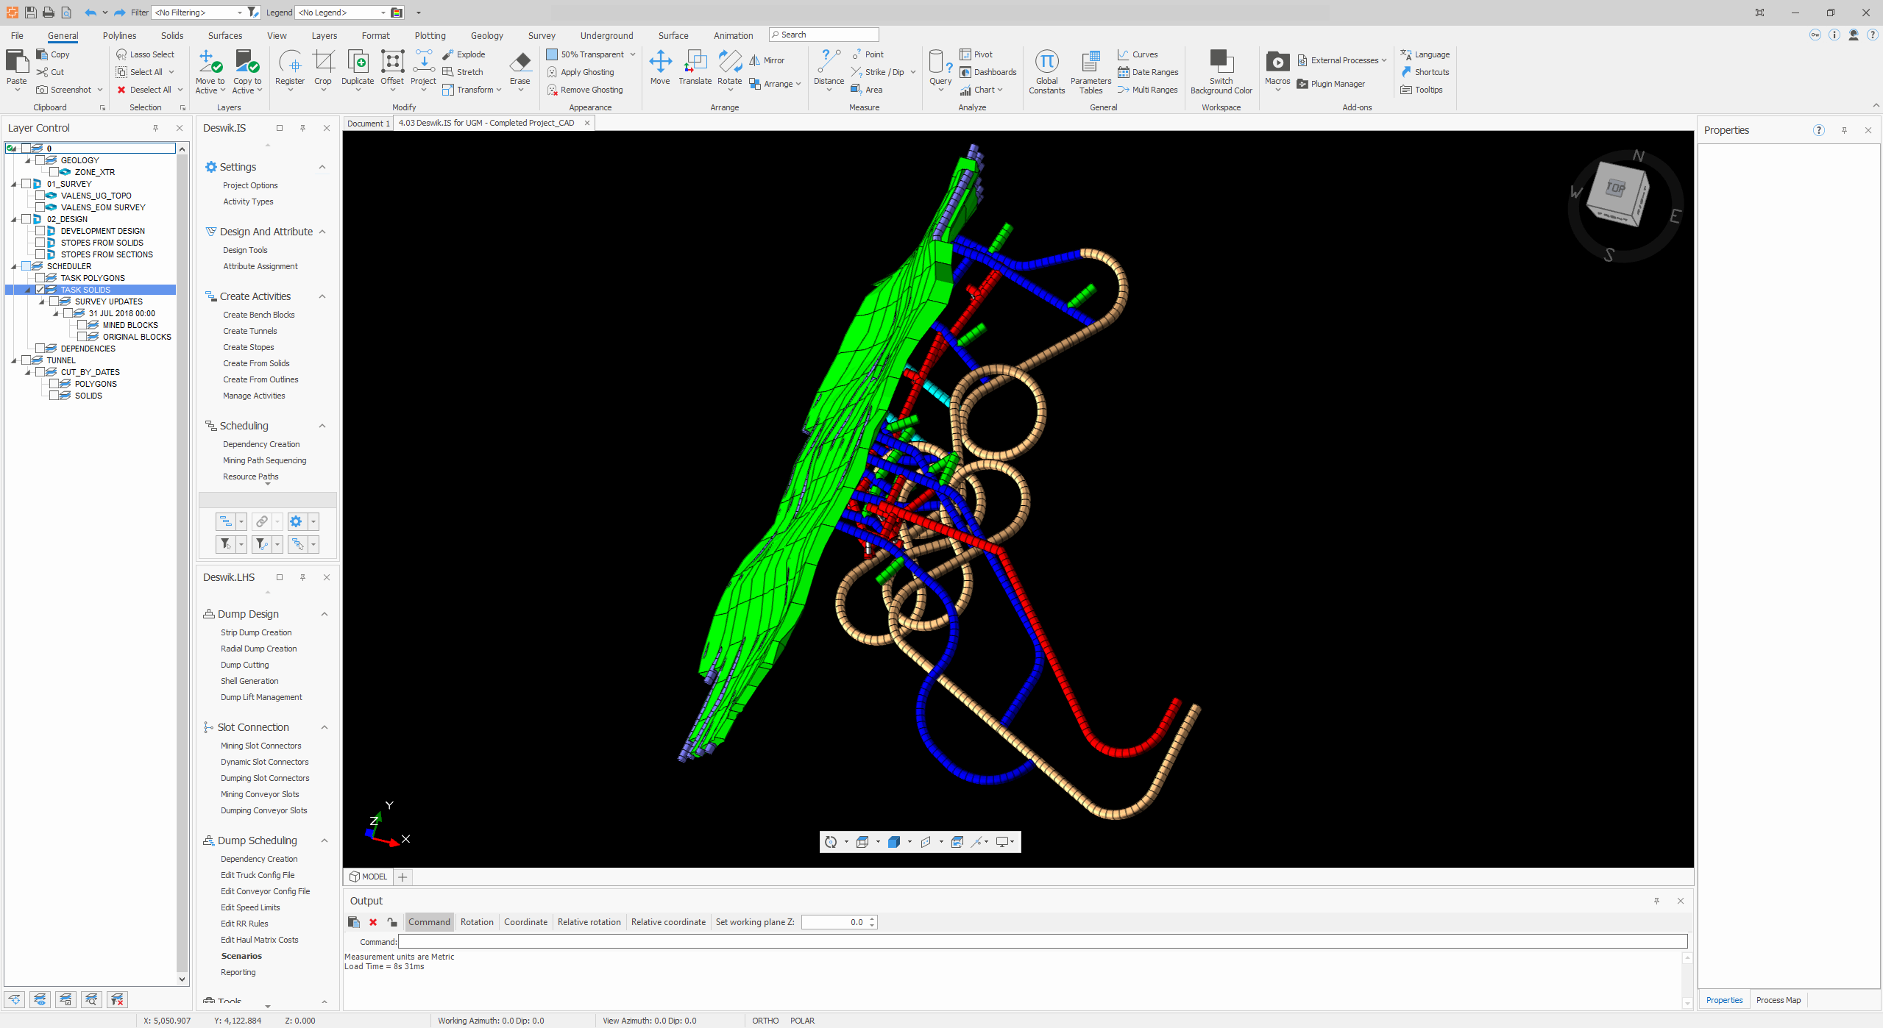
Task: Click the Distance measure tool
Action: [829, 62]
